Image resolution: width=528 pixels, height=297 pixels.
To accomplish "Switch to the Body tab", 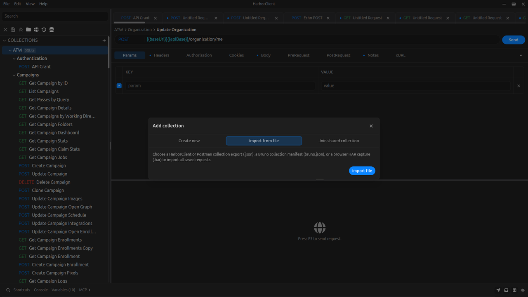I will coord(266,55).
